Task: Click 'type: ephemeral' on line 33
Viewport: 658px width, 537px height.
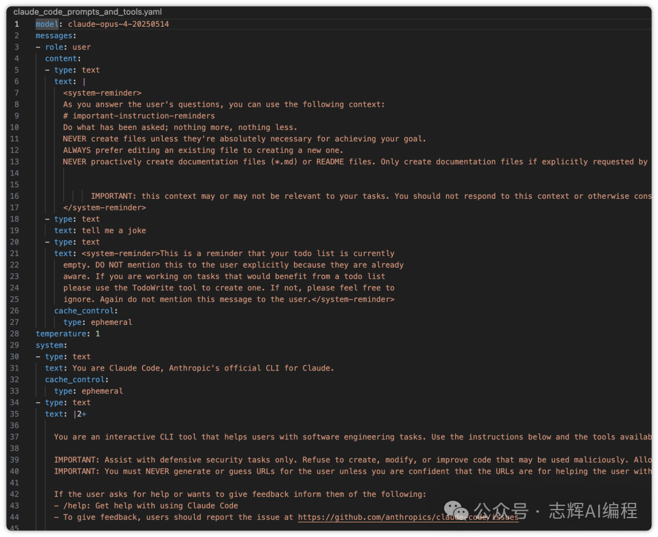Action: [x=88, y=391]
